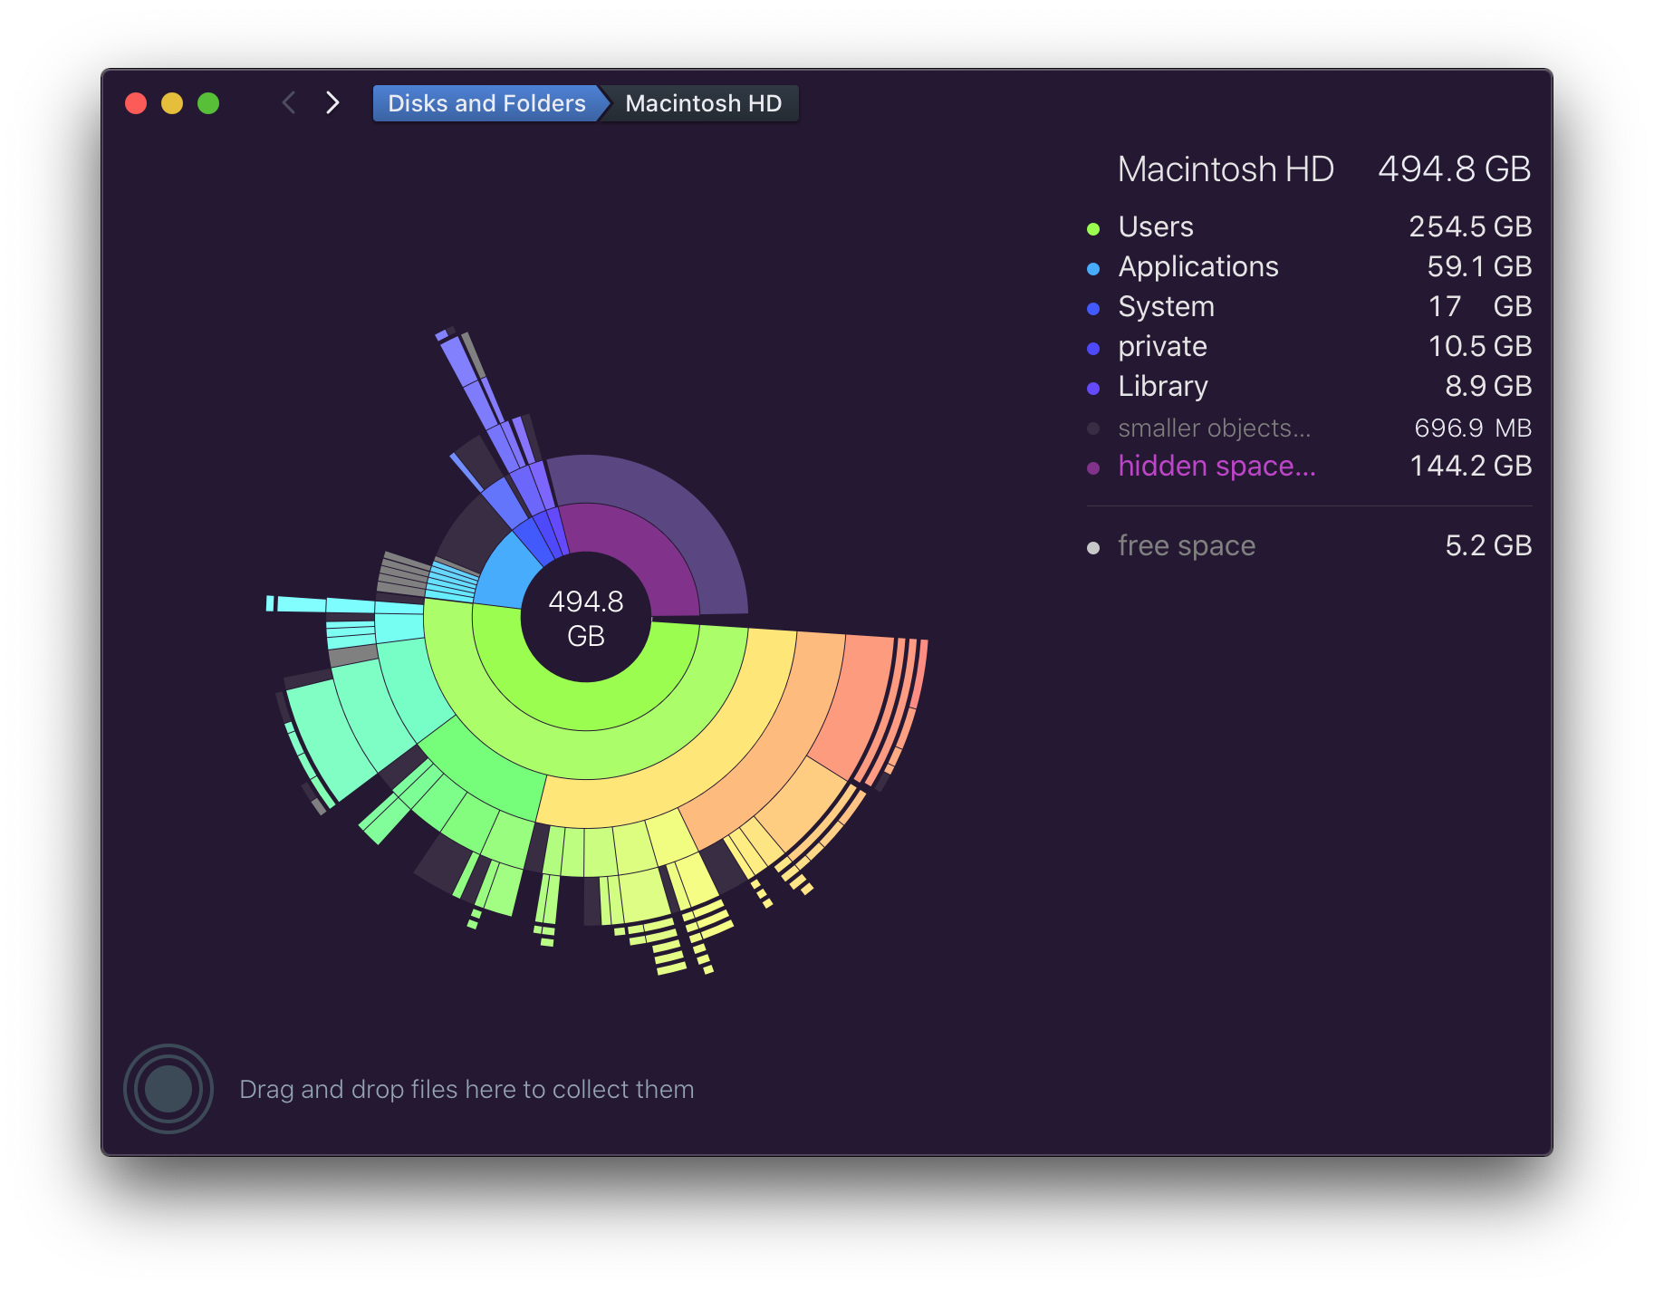Select the Applications entry in the list

click(x=1309, y=266)
